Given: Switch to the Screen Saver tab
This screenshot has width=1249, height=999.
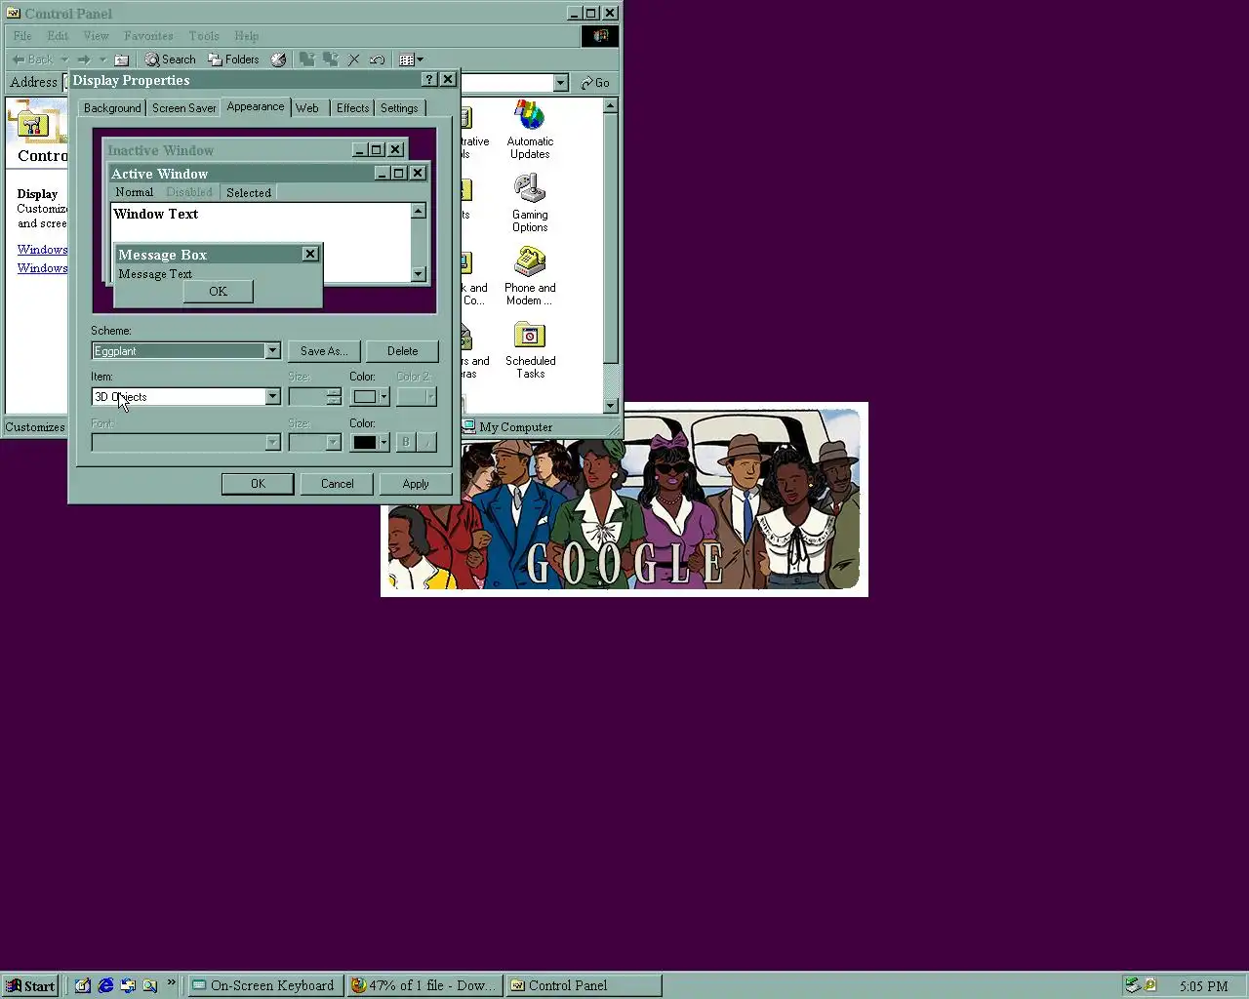Looking at the screenshot, I should (x=183, y=108).
